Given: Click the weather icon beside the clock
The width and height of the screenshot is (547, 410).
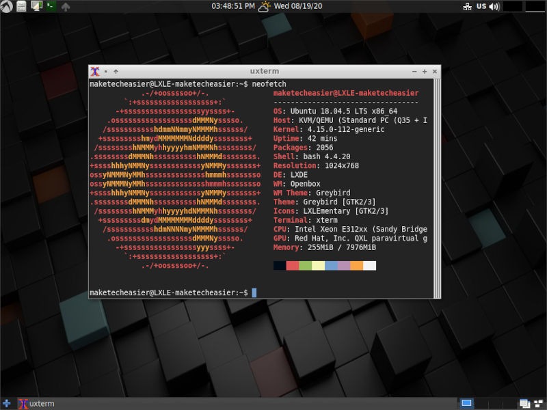Looking at the screenshot, I should (x=262, y=7).
